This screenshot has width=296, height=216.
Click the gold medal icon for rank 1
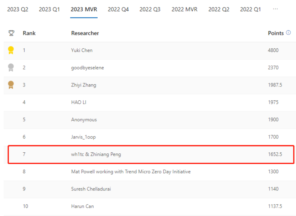tap(11, 50)
